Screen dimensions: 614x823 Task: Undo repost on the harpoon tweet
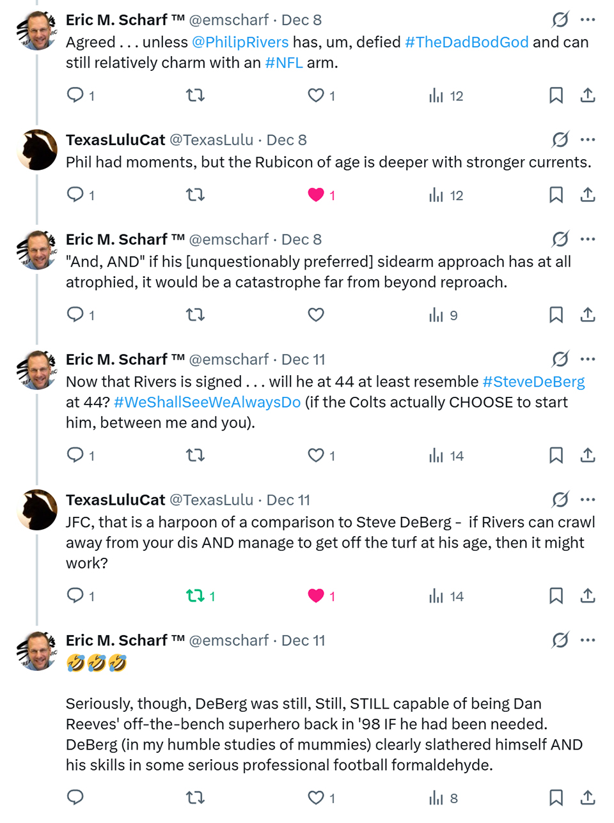pos(195,596)
